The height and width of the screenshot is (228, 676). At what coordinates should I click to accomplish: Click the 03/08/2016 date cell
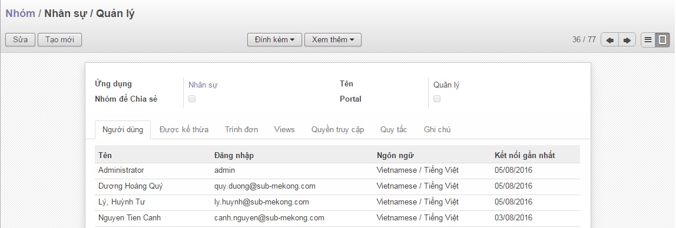[513, 218]
